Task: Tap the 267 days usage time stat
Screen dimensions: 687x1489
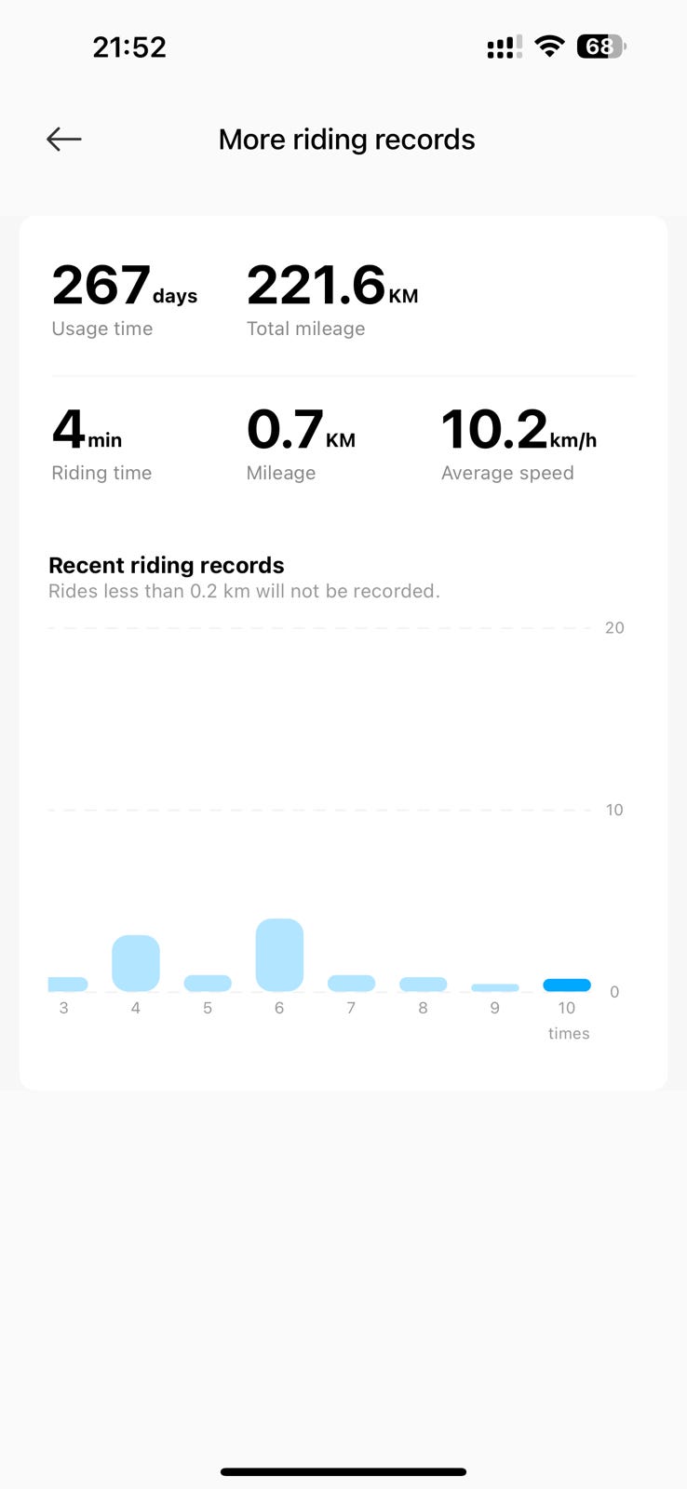Action: 125,300
